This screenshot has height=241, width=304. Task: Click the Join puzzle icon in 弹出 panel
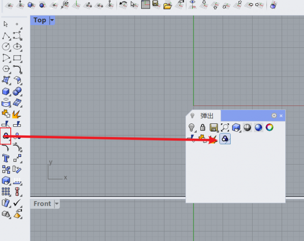tap(202, 139)
